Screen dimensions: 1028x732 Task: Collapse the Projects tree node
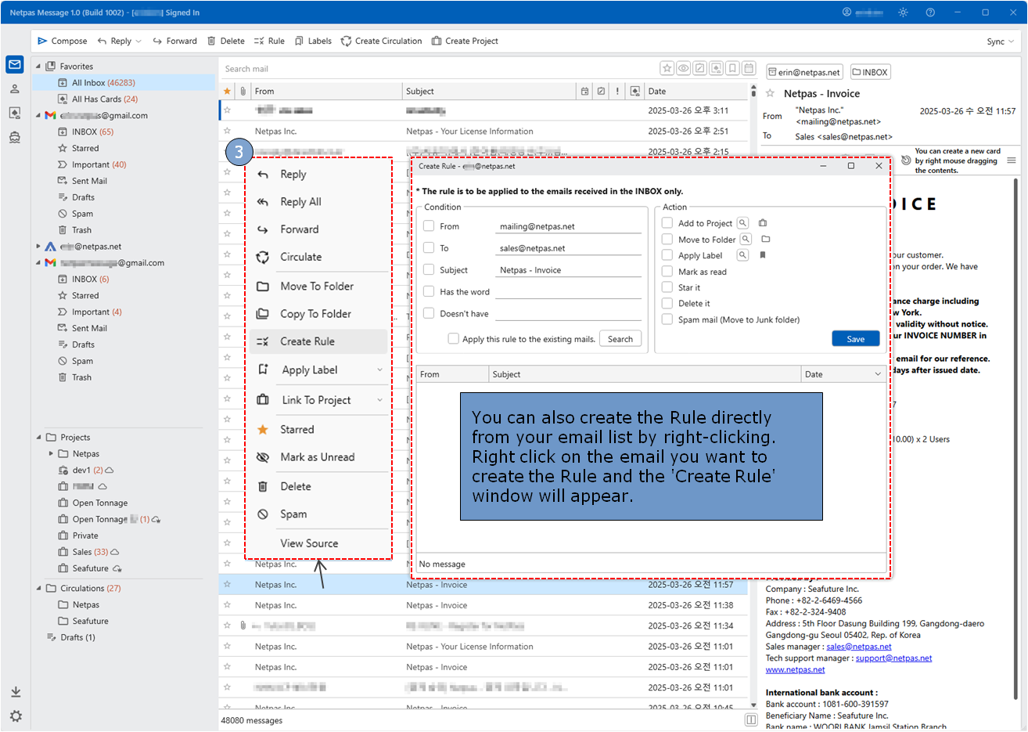click(39, 438)
